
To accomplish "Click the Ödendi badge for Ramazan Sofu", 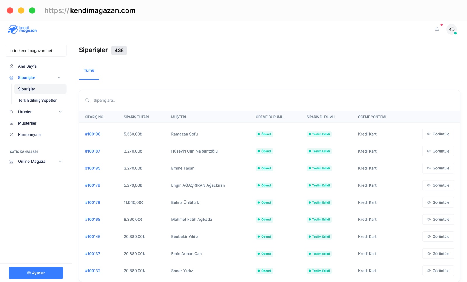I will 264,134.
